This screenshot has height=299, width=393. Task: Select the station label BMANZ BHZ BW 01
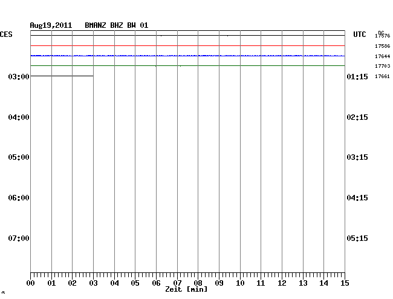click(x=117, y=25)
